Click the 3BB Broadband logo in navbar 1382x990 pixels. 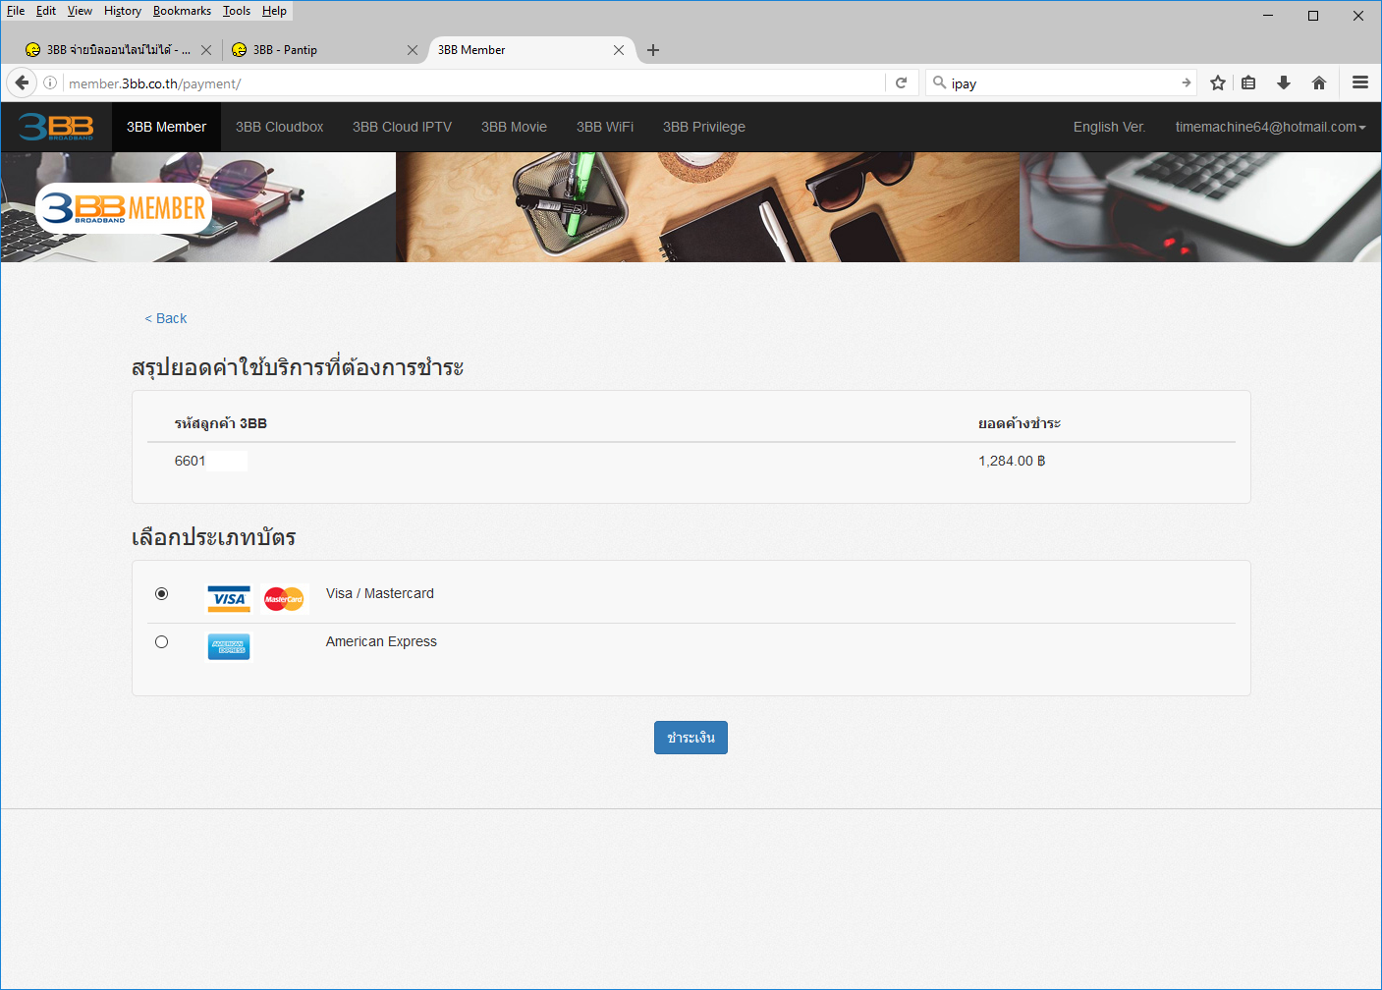56,127
